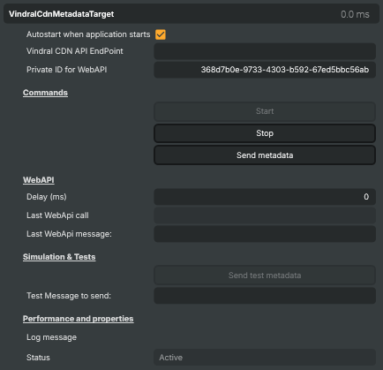Click the Status field showing Active
Screen dimensions: 383x370
[265, 358]
